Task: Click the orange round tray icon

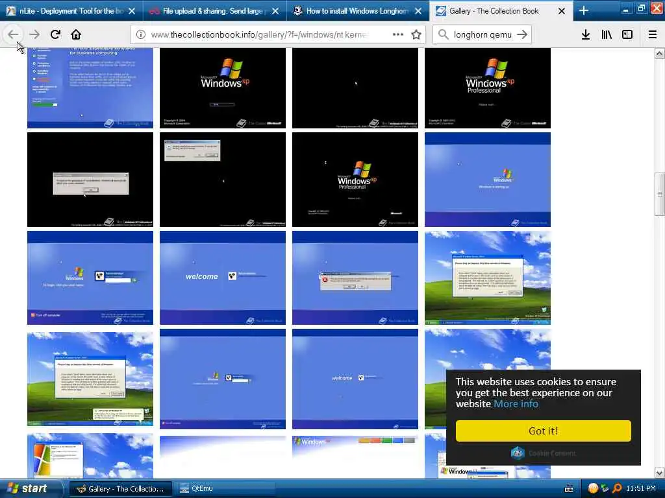Action: coord(593,489)
